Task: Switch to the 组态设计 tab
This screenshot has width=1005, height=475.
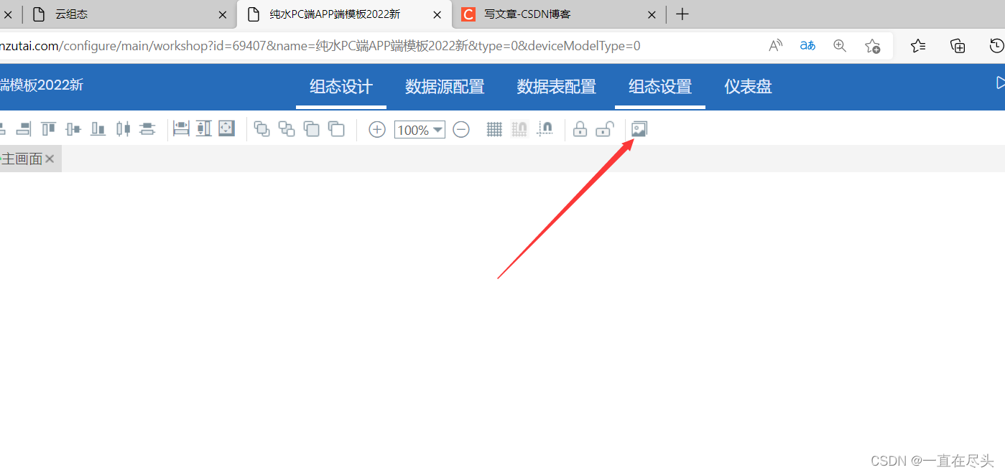Action: point(341,87)
